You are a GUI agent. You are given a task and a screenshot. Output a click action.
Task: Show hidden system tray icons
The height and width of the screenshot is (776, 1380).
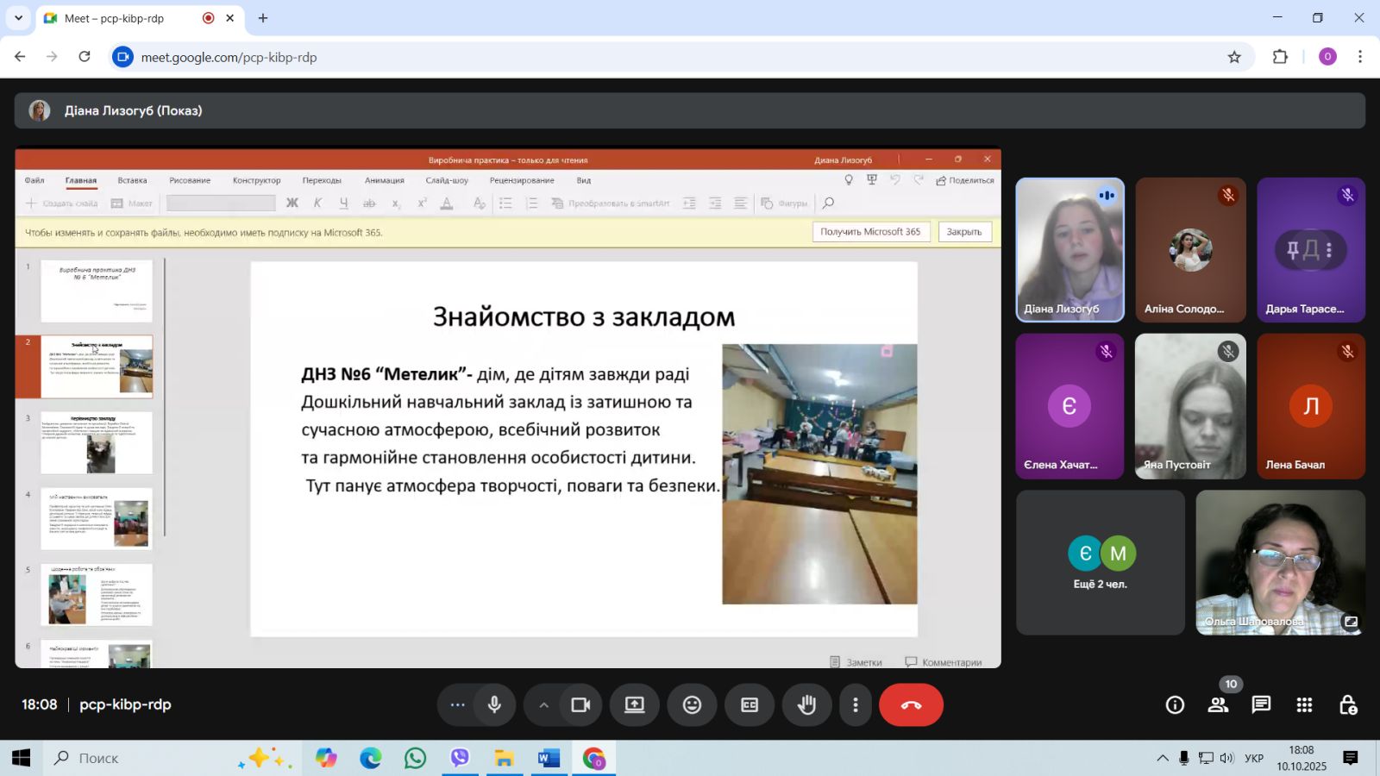[x=1163, y=759]
